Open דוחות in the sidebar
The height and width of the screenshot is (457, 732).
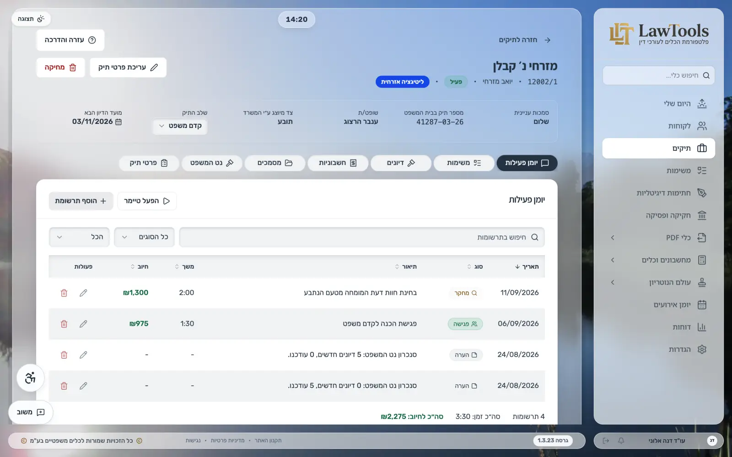click(658, 327)
